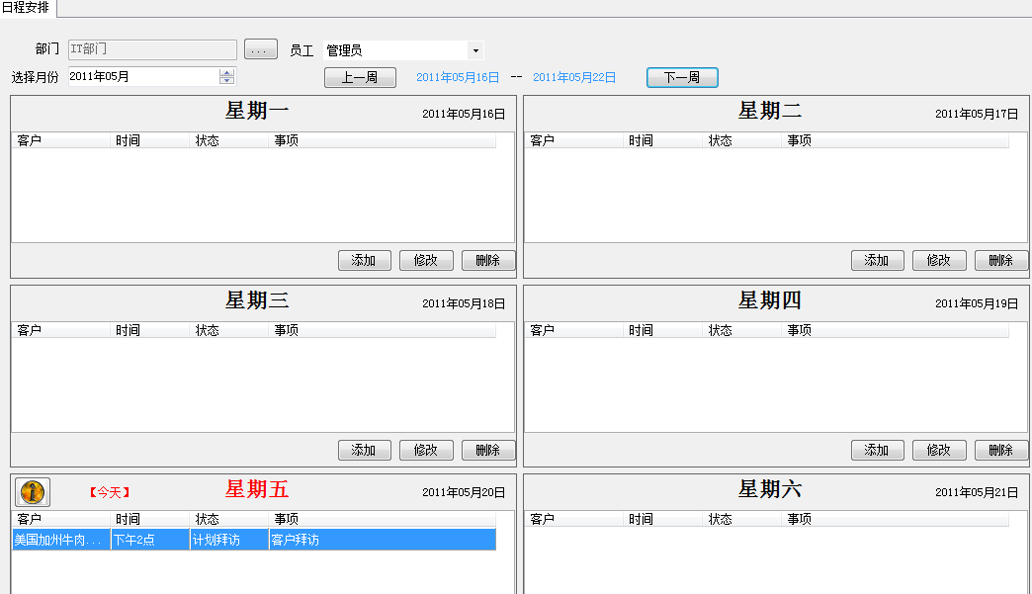1032x594 pixels.
Task: Click the 时间 column header in 星期四
Action: pyautogui.click(x=662, y=330)
